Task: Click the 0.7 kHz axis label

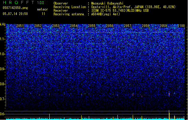Action: 3,99
